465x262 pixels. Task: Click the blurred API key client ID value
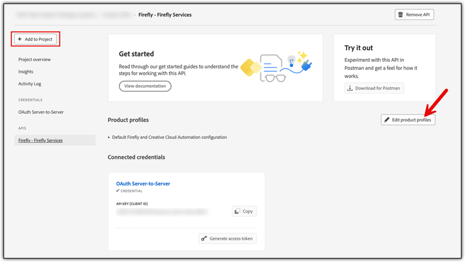point(161,211)
